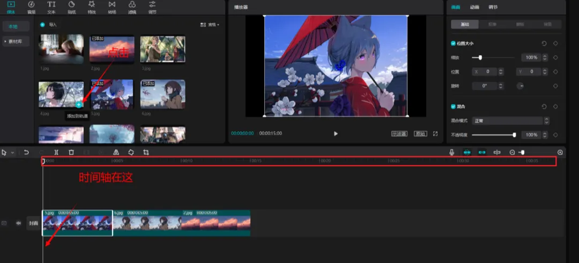The height and width of the screenshot is (263, 579).
Task: Select the 背景 sub-tab
Action: point(547,24)
